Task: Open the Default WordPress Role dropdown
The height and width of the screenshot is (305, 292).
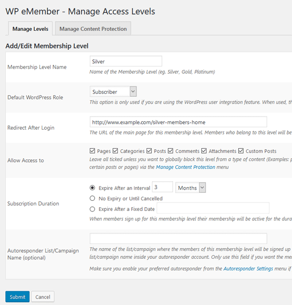Action: pyautogui.click(x=113, y=91)
